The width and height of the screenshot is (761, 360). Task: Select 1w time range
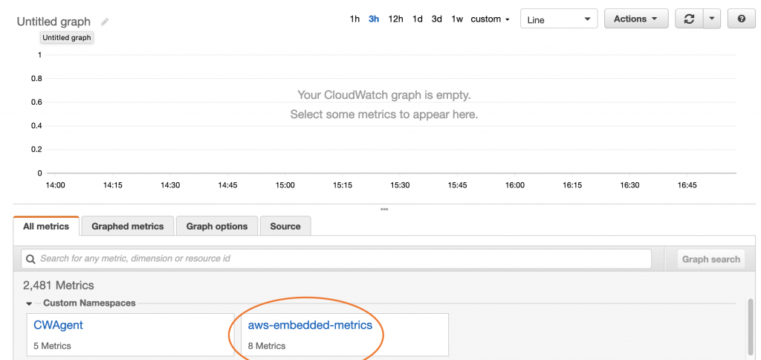[x=457, y=19]
